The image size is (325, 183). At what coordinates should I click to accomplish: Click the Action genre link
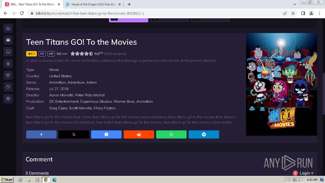click(x=91, y=82)
